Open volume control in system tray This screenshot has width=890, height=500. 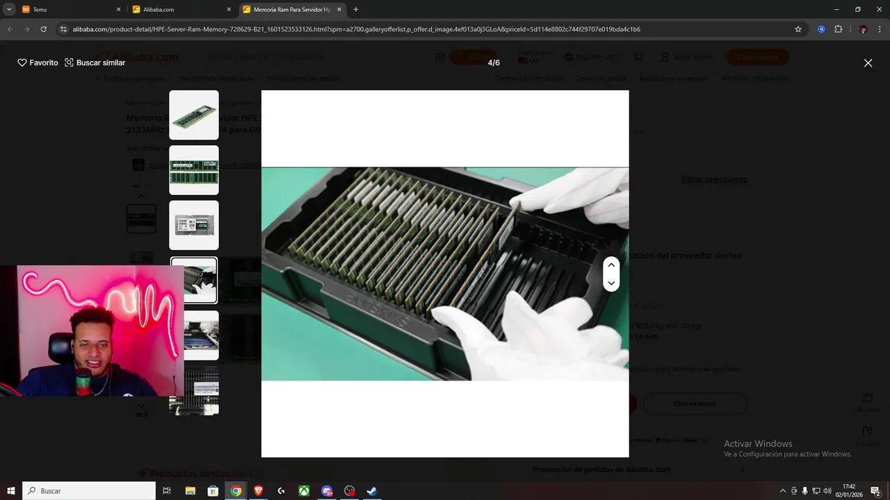(x=827, y=491)
